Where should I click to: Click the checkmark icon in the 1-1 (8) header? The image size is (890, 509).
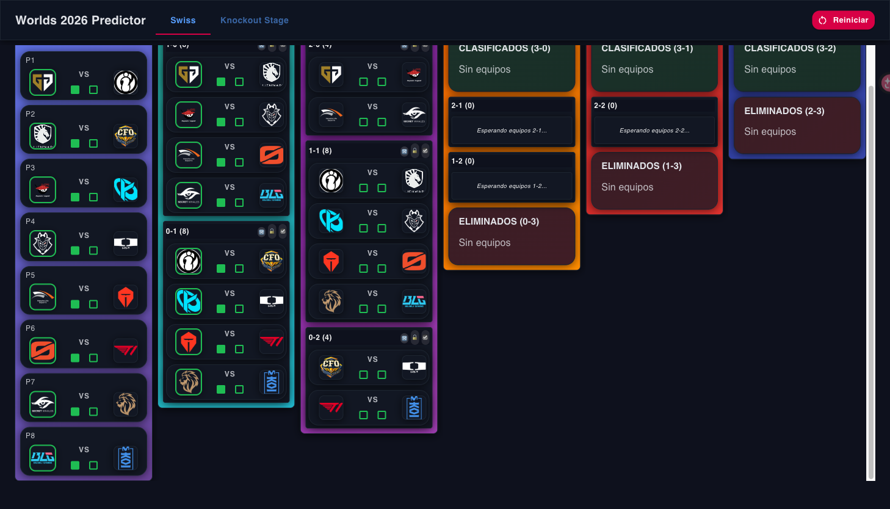point(425,151)
